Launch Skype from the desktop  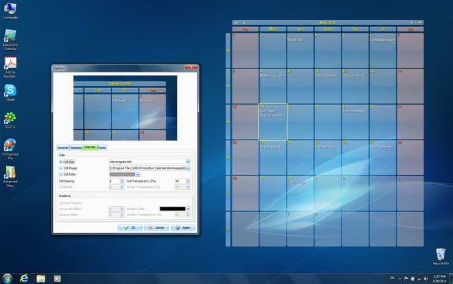pos(10,92)
